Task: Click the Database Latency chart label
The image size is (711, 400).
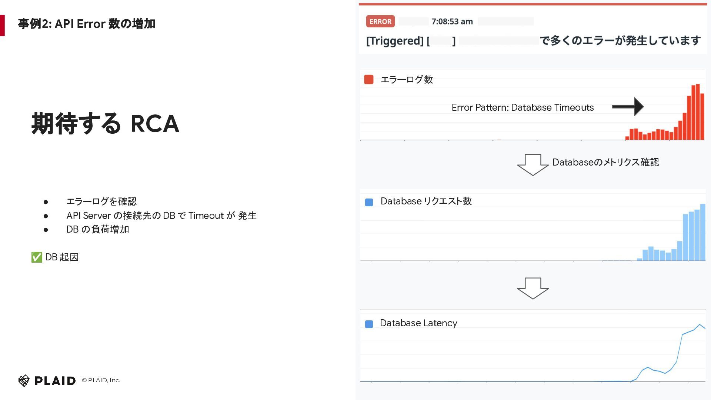Action: (x=418, y=323)
